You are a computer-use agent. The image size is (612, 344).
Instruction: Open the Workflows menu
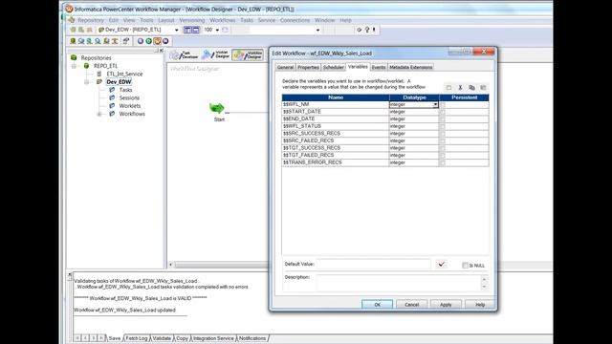(x=223, y=20)
